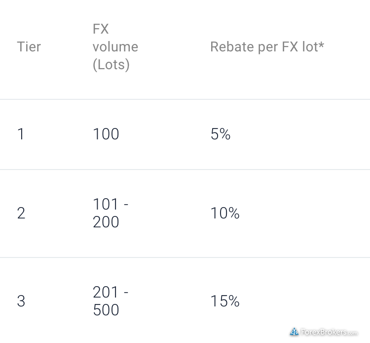Select the 15% rebate value
Viewport: 370px width, 343px height.
tap(225, 301)
